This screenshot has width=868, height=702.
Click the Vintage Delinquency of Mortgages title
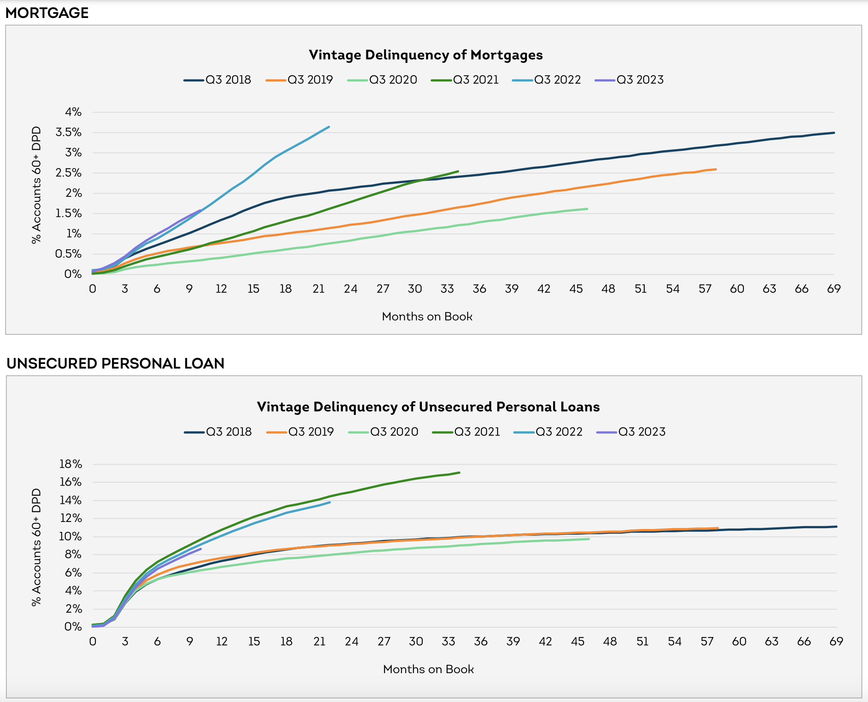(426, 55)
